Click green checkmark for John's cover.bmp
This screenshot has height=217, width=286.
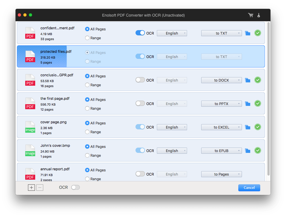point(257,150)
